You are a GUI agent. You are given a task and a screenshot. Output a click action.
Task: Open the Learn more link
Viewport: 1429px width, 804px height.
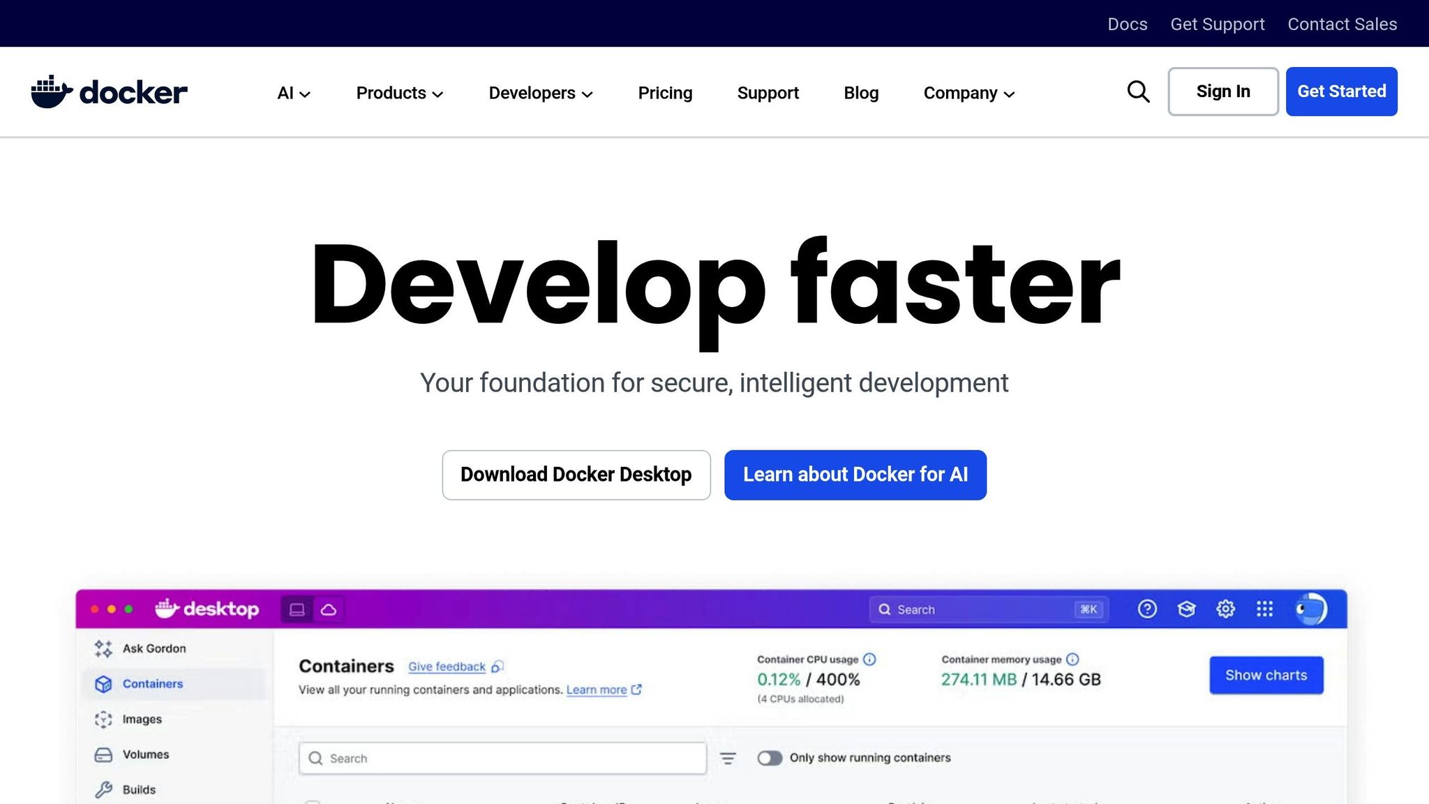(597, 690)
